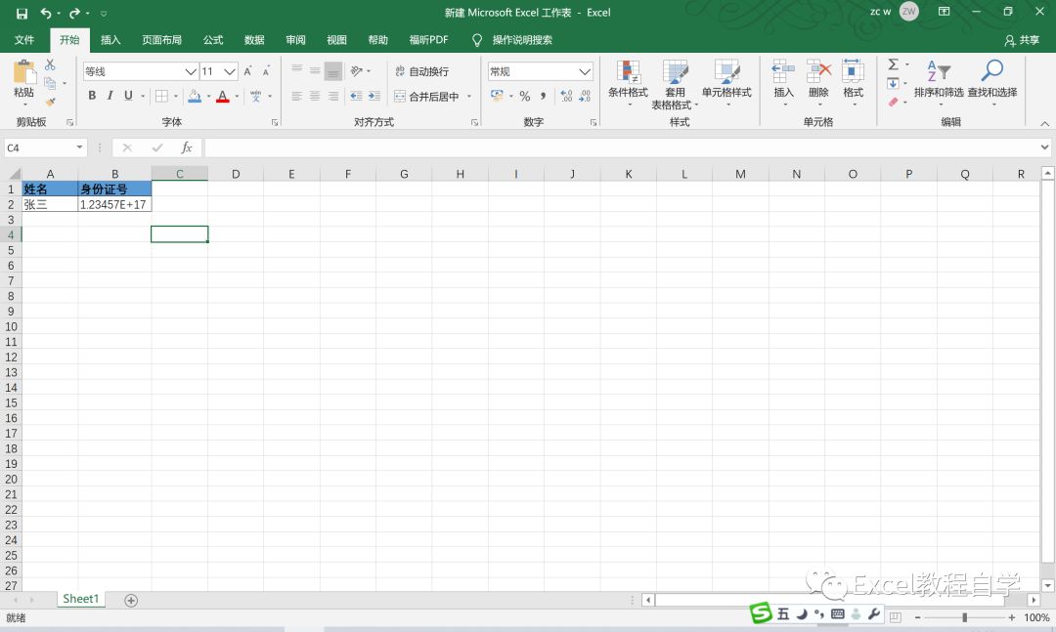Screen dimensions: 1056x632
Task: Click the Save icon in quick access toolbar
Action: coord(22,13)
